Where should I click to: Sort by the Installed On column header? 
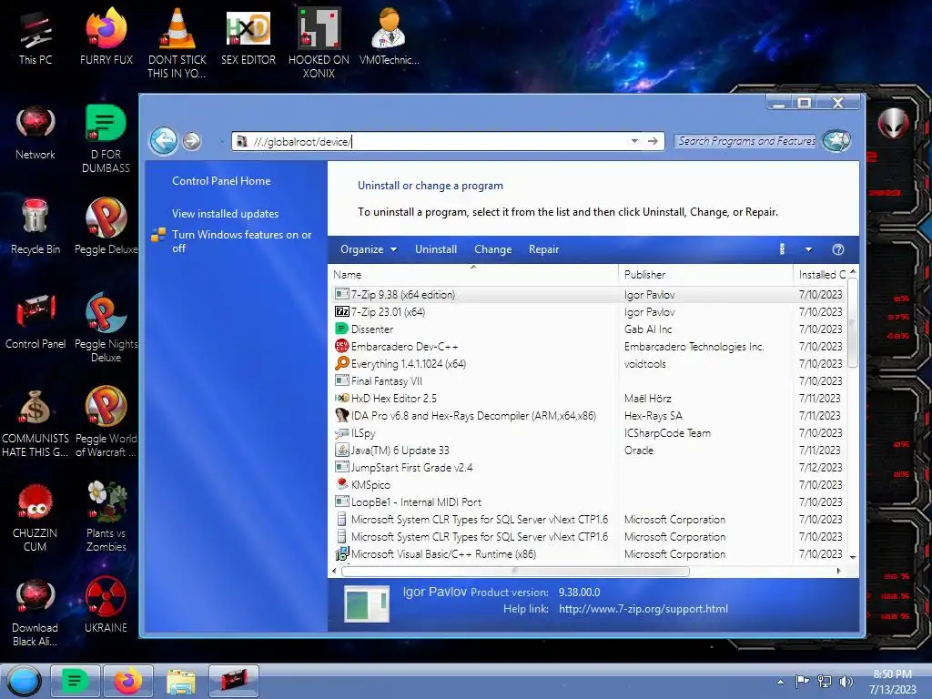[822, 275]
